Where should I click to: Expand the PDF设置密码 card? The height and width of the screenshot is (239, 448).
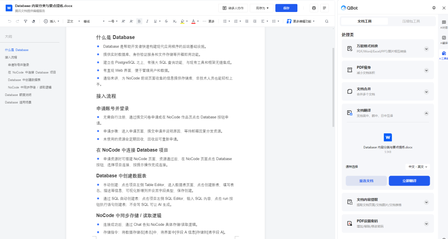pos(426,224)
